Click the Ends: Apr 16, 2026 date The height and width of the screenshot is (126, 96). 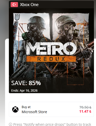click(x=24, y=91)
